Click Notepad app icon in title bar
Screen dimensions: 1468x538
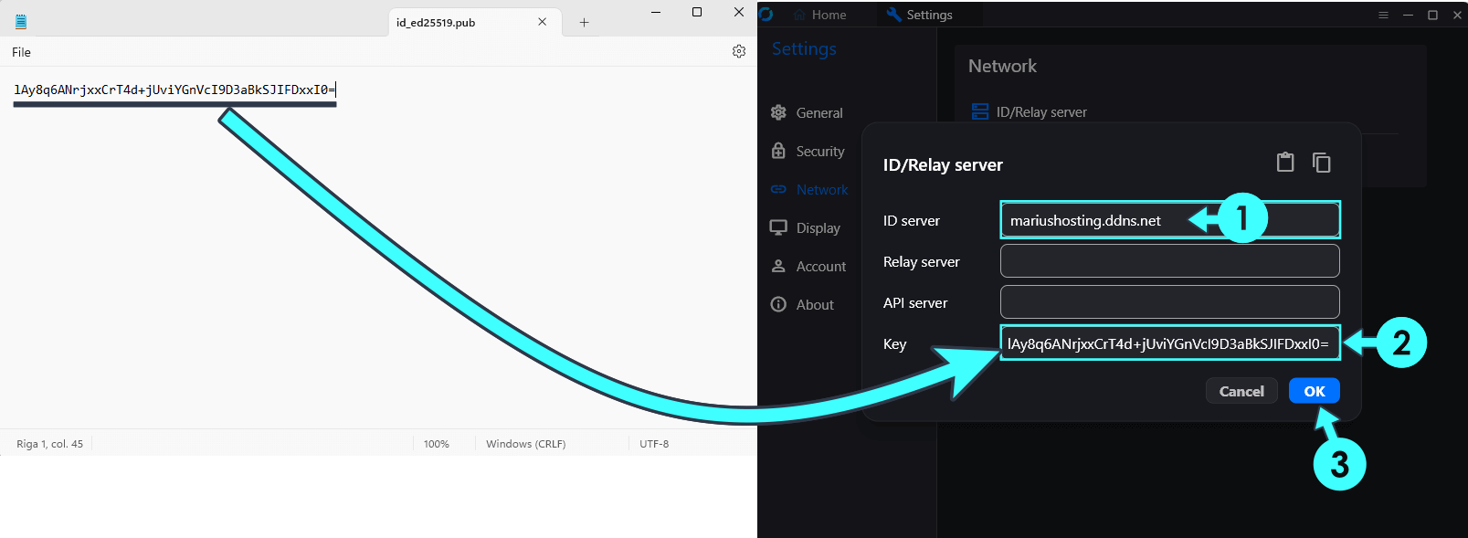(x=21, y=22)
